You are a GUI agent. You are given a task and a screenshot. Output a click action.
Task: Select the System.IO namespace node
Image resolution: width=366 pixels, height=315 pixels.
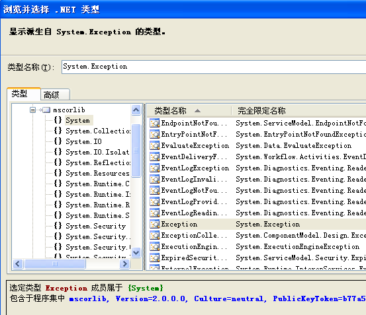click(83, 141)
